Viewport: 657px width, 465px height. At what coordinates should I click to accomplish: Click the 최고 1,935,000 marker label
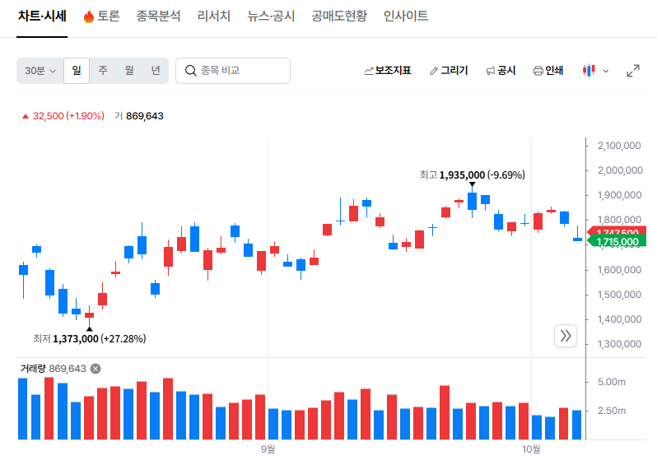coord(473,175)
